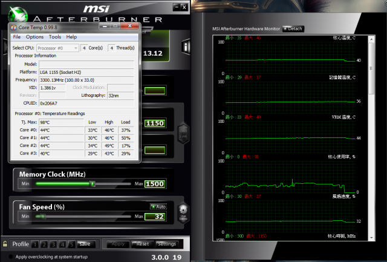Click the empty Model field
This screenshot has height=262, width=387.
point(86,64)
